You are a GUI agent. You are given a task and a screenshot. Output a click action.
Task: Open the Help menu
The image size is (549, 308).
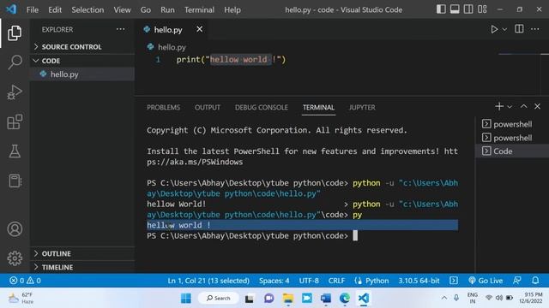(232, 9)
